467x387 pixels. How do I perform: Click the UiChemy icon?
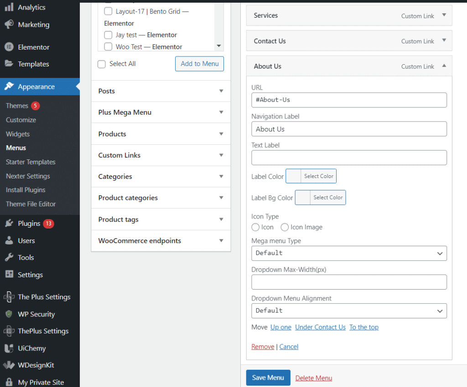(9, 348)
